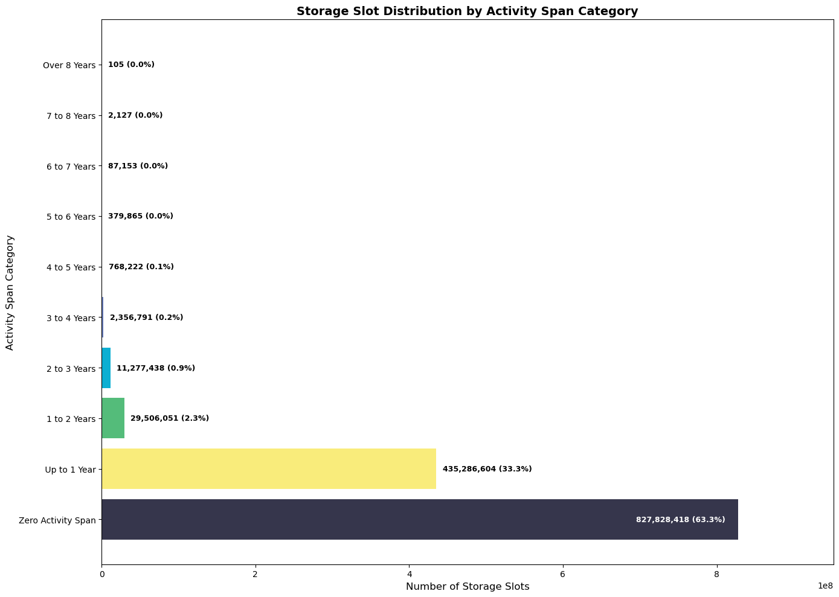This screenshot has height=597, width=839.
Task: Click the '5 to 6 Years' tick label
Action: point(71,217)
